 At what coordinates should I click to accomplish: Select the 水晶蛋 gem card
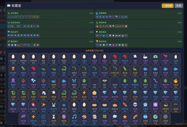pos(176,95)
